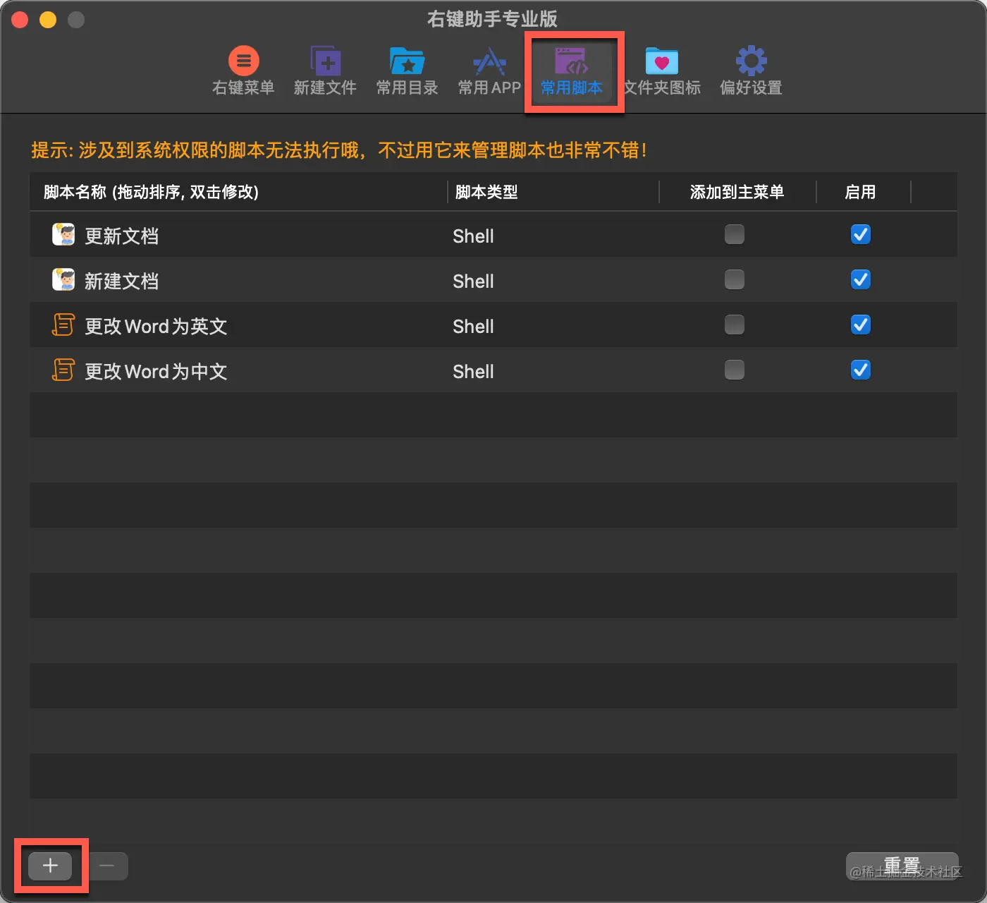Remove selected script with minus button
The height and width of the screenshot is (903, 987).
(107, 866)
